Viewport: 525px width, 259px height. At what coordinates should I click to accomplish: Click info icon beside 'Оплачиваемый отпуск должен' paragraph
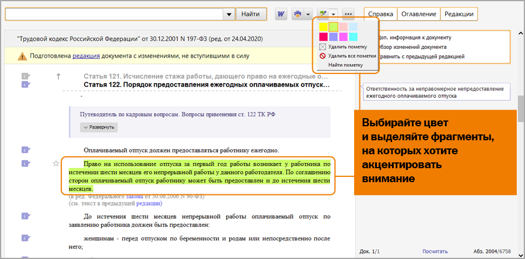click(x=25, y=150)
